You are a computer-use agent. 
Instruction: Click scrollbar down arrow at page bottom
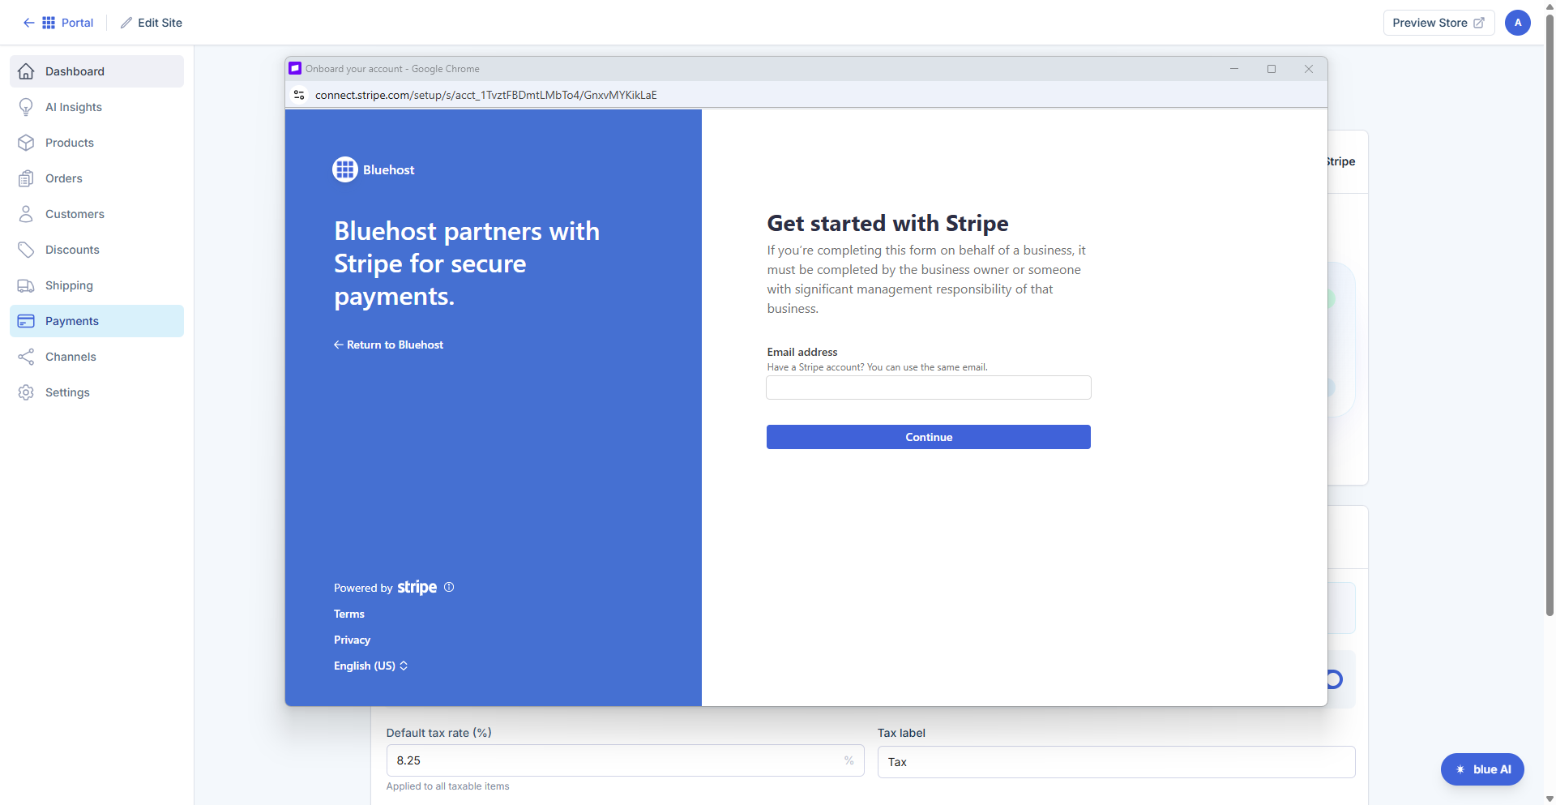coord(1550,799)
